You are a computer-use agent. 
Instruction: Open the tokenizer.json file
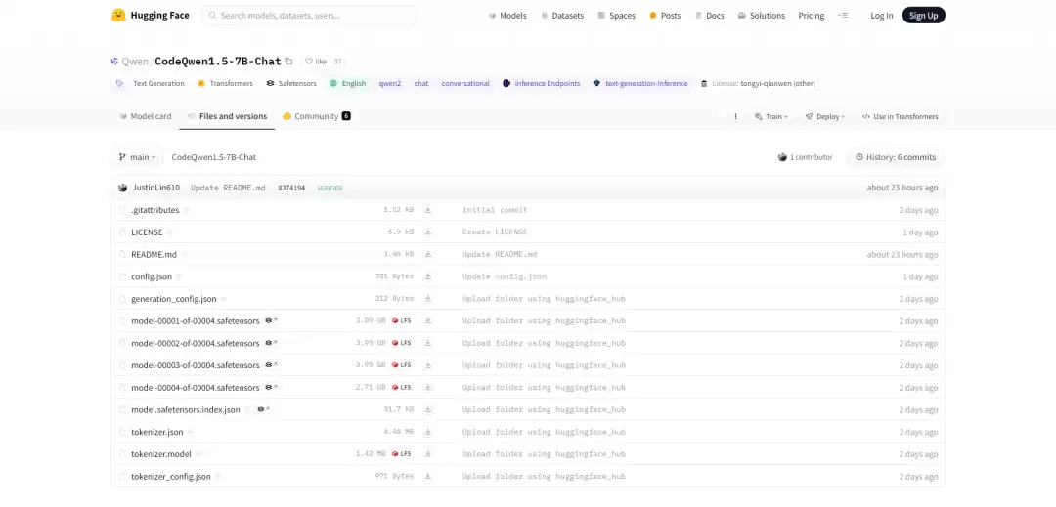156,433
